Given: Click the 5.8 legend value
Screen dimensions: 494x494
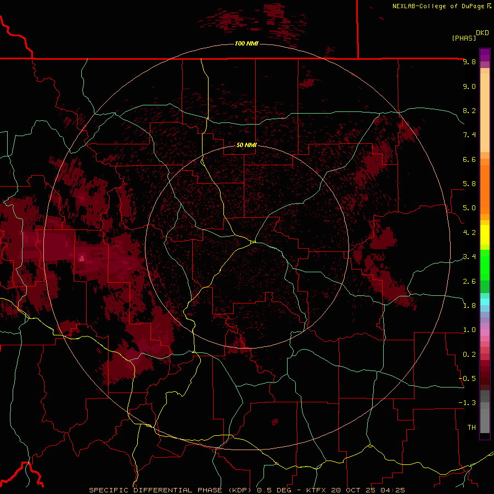Looking at the screenshot, I should (469, 184).
